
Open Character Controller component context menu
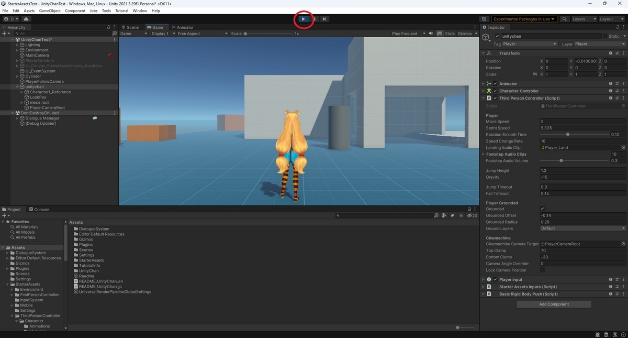pyautogui.click(x=623, y=91)
